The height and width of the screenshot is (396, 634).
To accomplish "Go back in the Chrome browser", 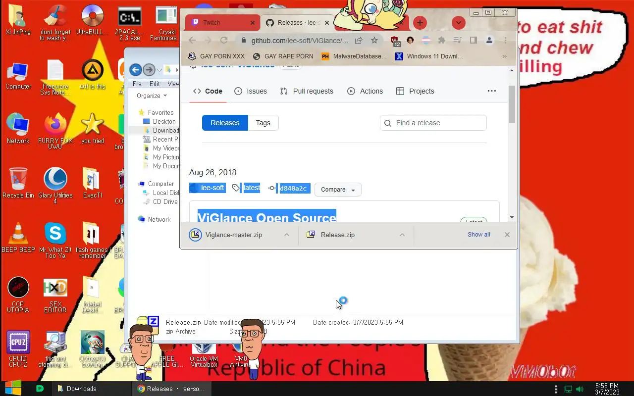I will point(192,41).
